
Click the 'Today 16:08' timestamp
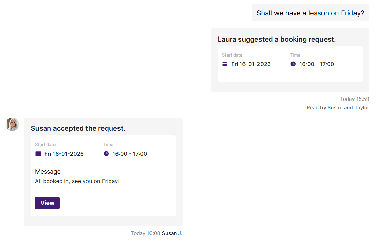(x=145, y=233)
